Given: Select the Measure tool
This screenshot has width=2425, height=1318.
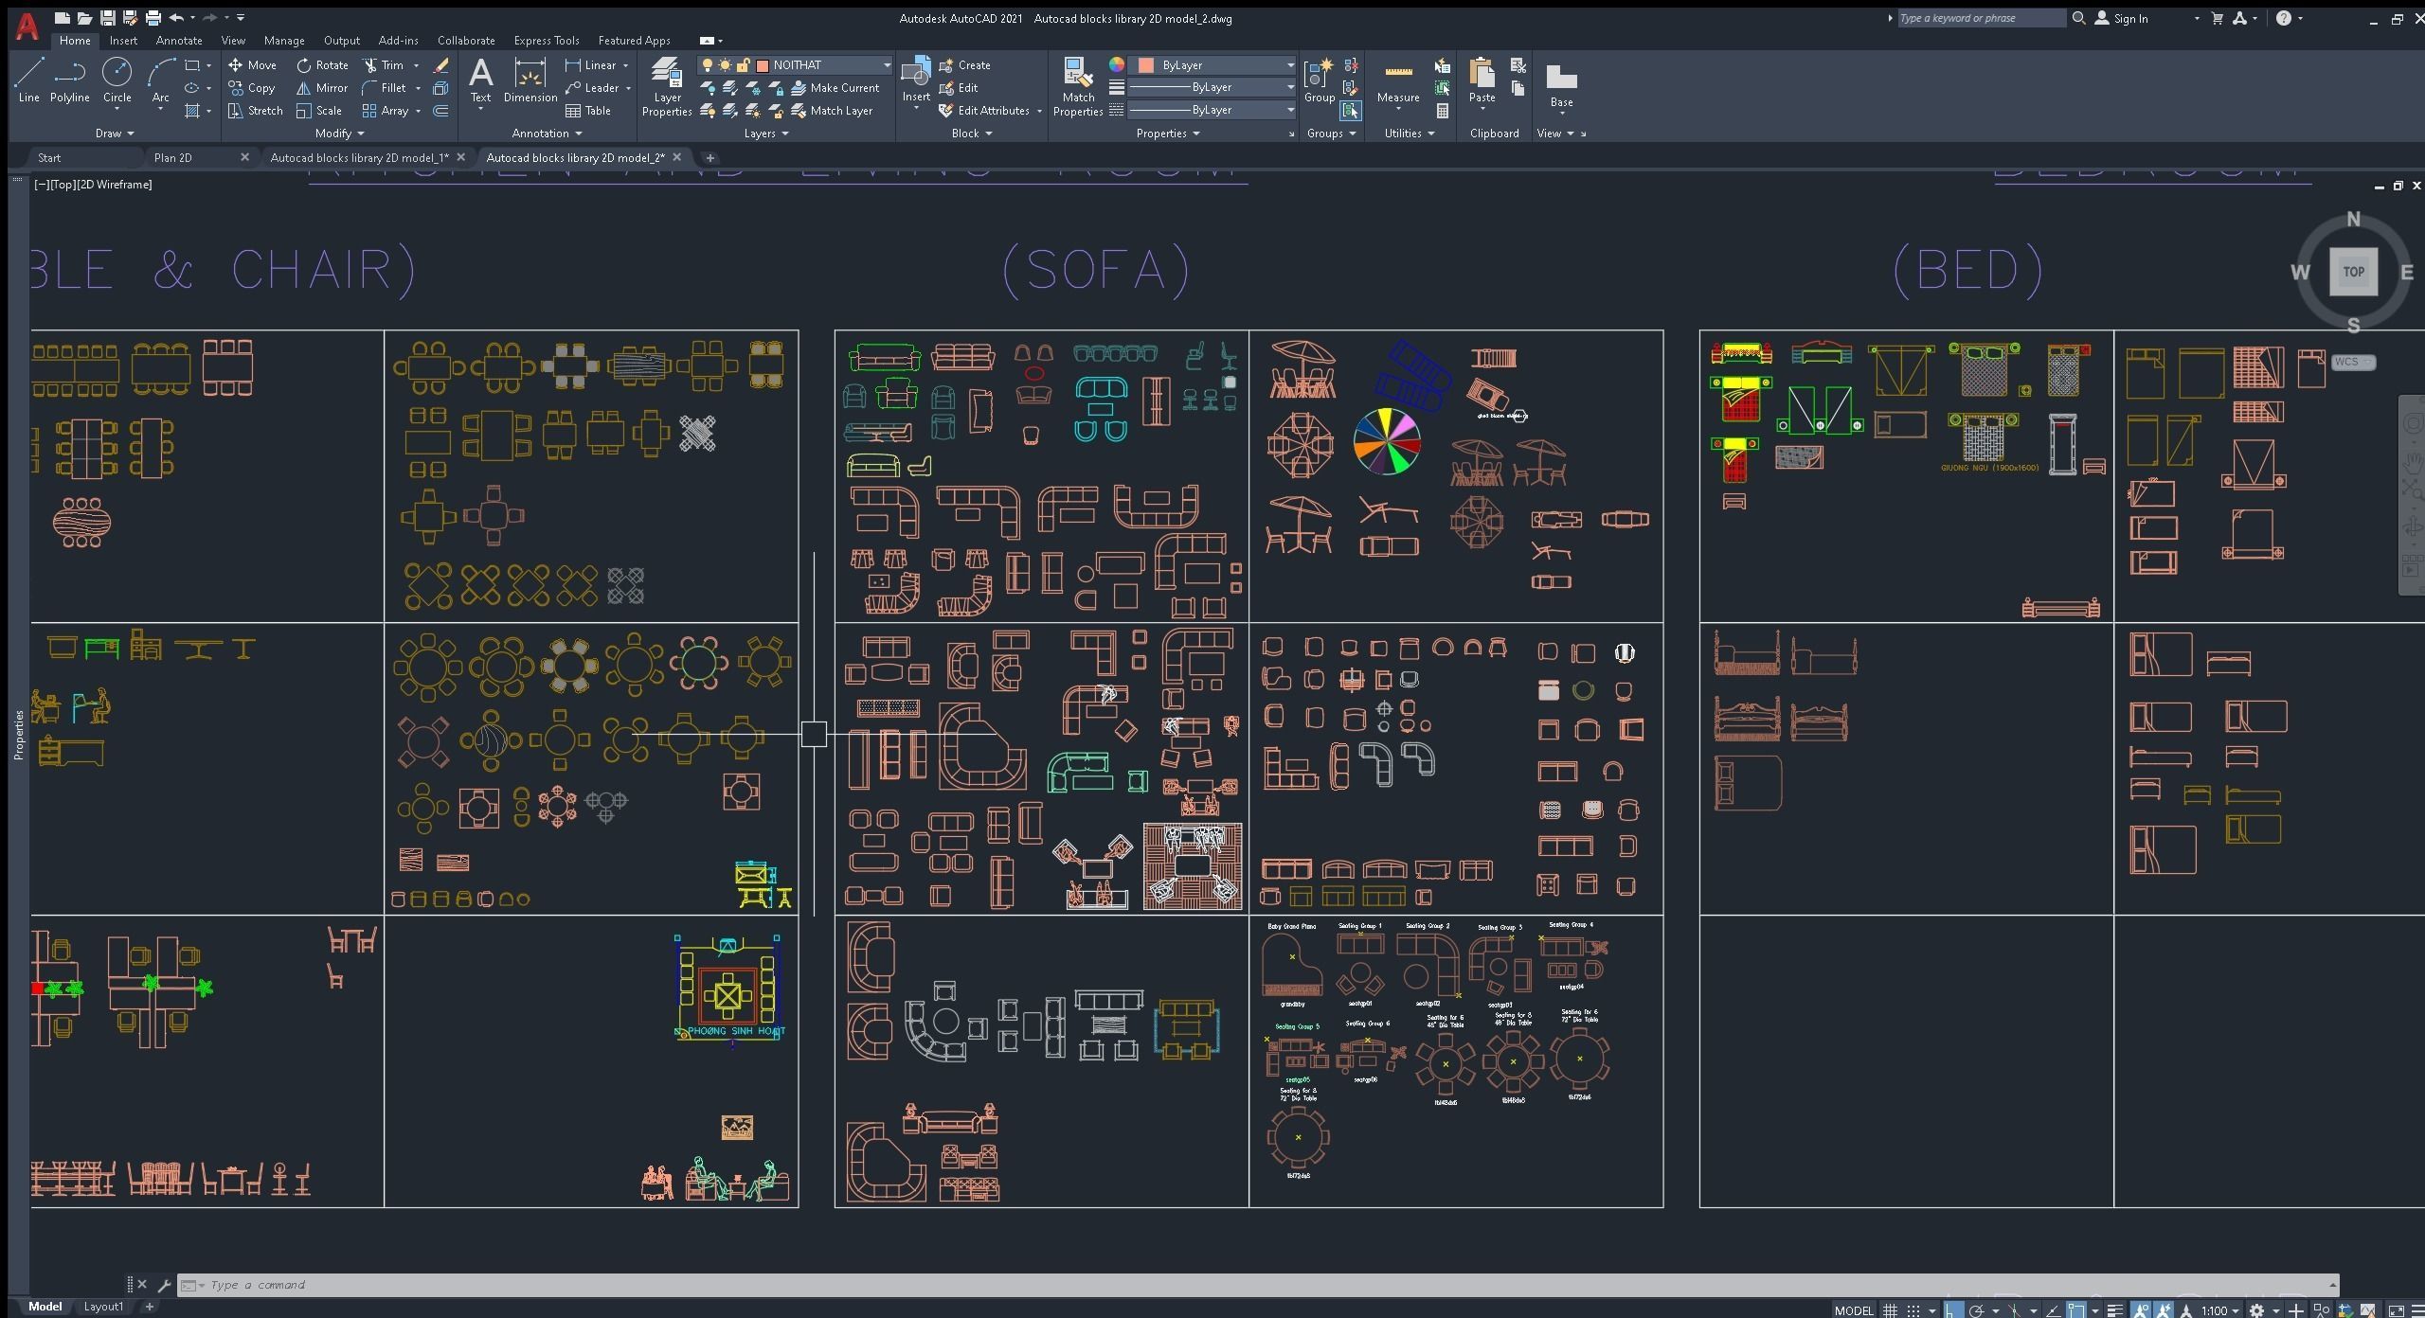Looking at the screenshot, I should pyautogui.click(x=1399, y=83).
